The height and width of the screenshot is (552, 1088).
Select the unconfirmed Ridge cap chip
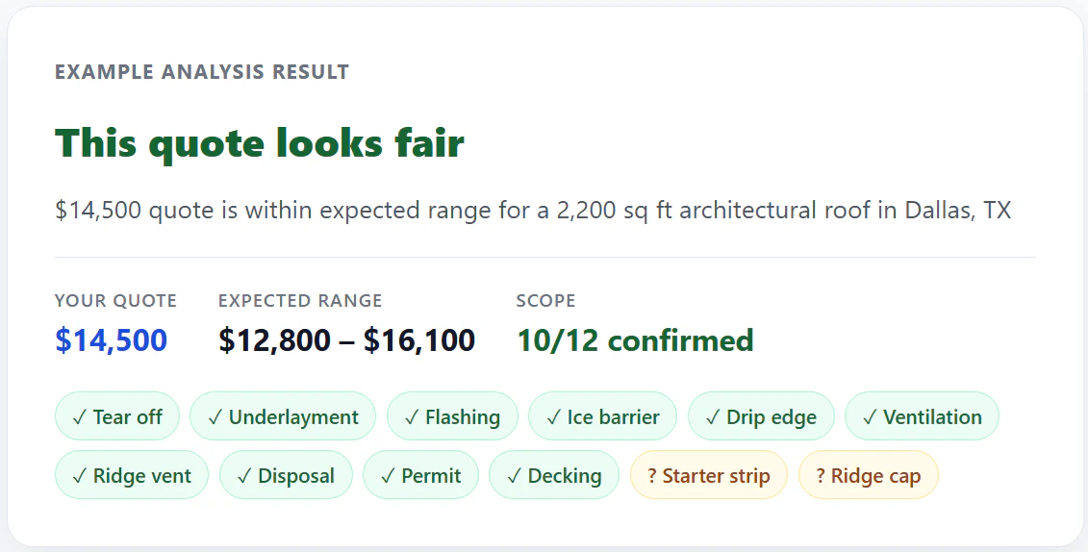coord(868,475)
